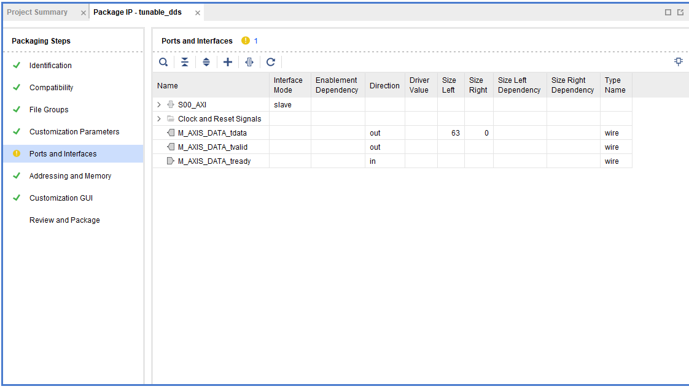Sort by Name column header
689x389 pixels.
coord(211,85)
